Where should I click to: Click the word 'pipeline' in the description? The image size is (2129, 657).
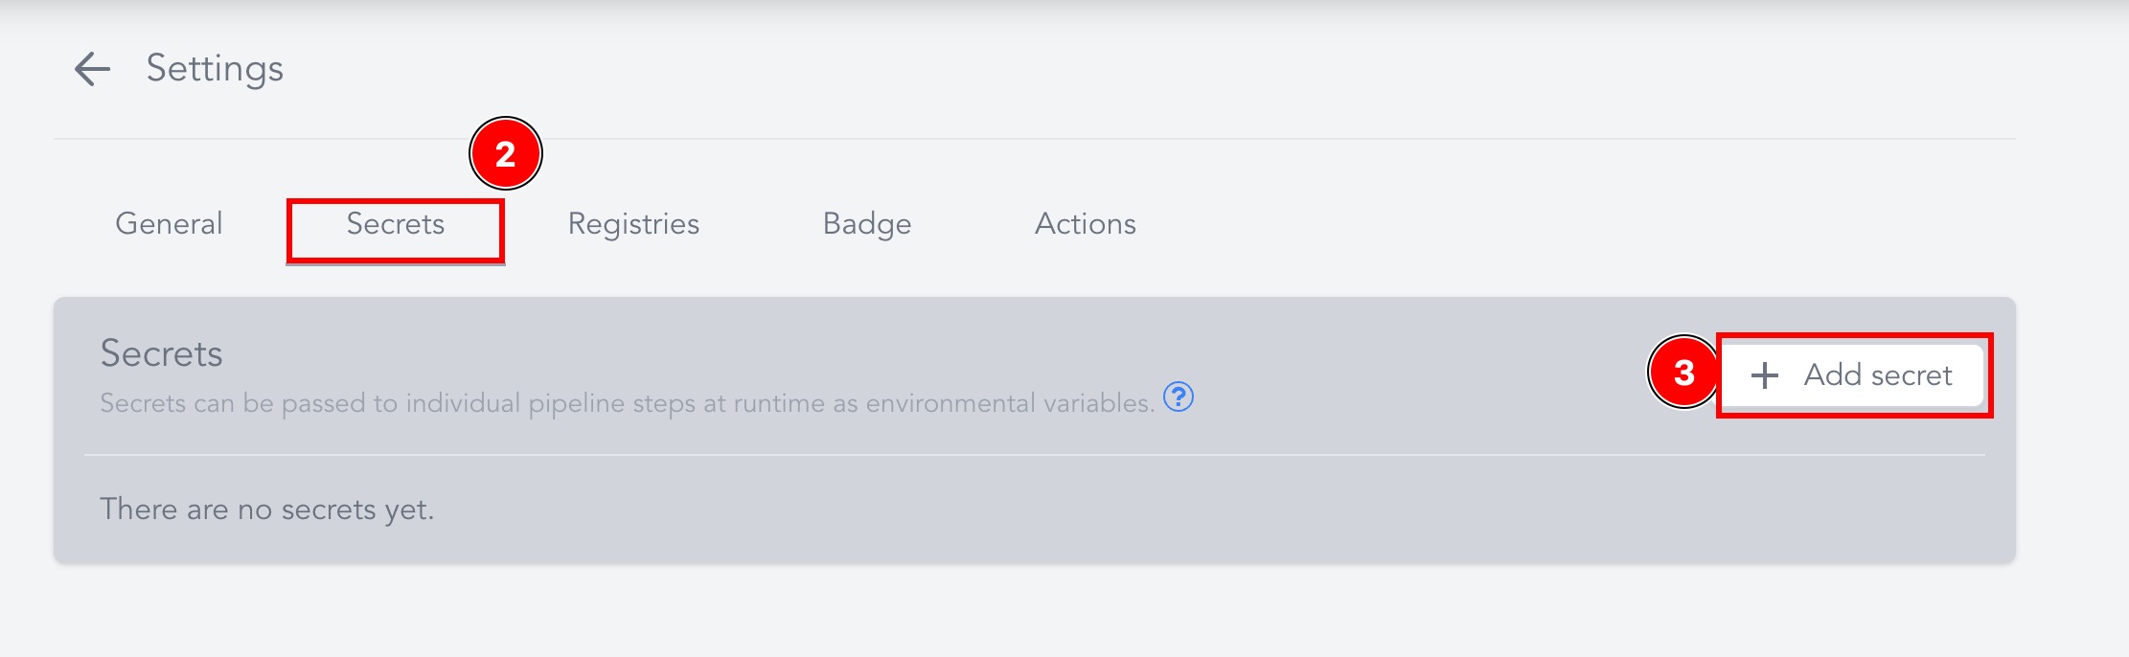click(576, 404)
